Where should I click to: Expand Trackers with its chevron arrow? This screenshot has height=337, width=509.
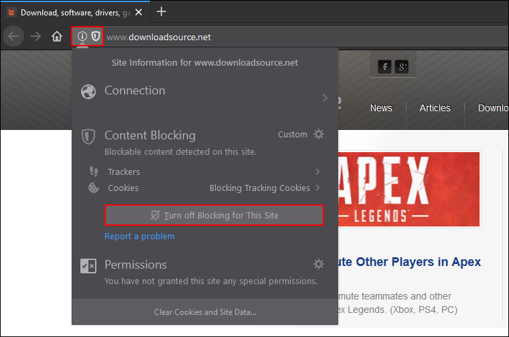318,172
